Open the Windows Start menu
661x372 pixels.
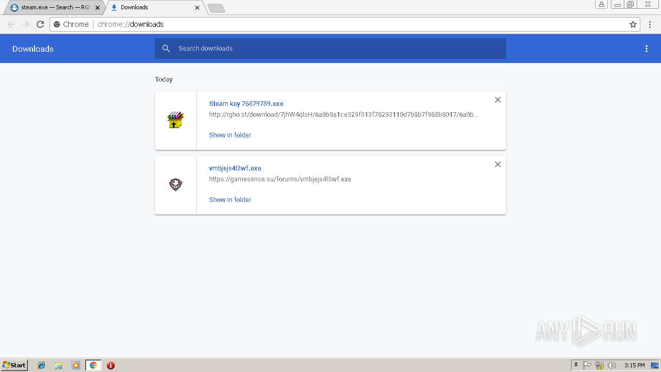(x=14, y=365)
